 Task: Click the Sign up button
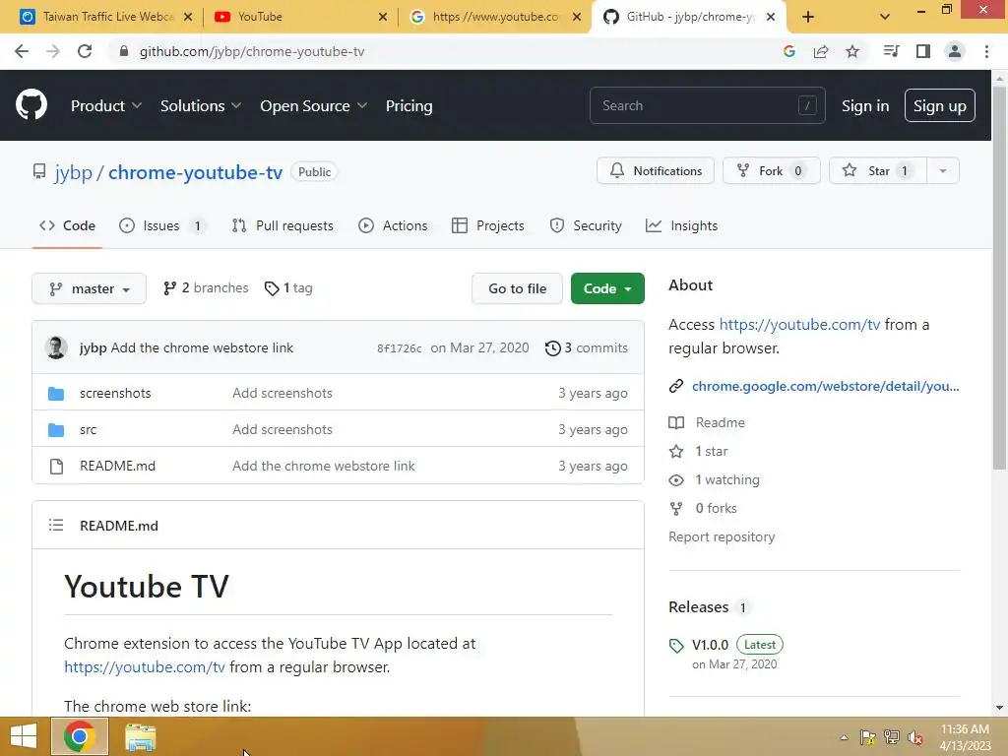[x=939, y=105]
